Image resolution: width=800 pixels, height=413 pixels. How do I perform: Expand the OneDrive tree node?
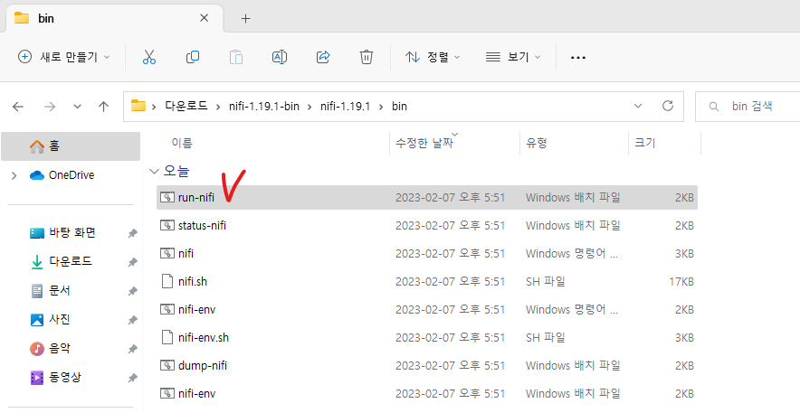[x=14, y=175]
